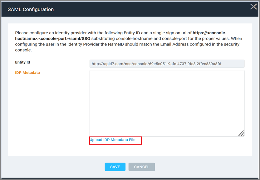260x180 pixels.
Task: Click the orange IDP Metadata label
Action: coord(27,73)
